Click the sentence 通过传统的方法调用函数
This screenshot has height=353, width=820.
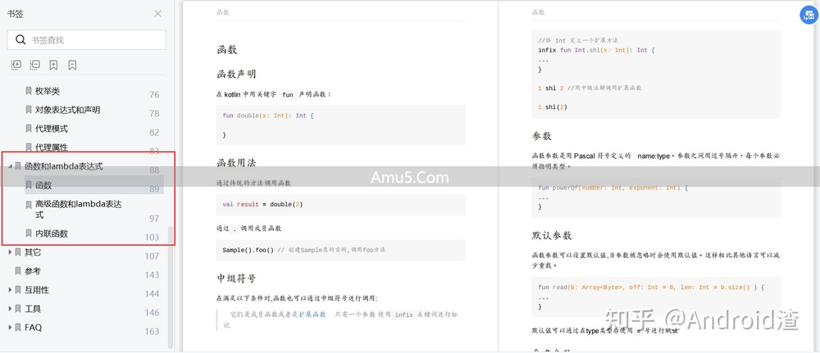253,183
